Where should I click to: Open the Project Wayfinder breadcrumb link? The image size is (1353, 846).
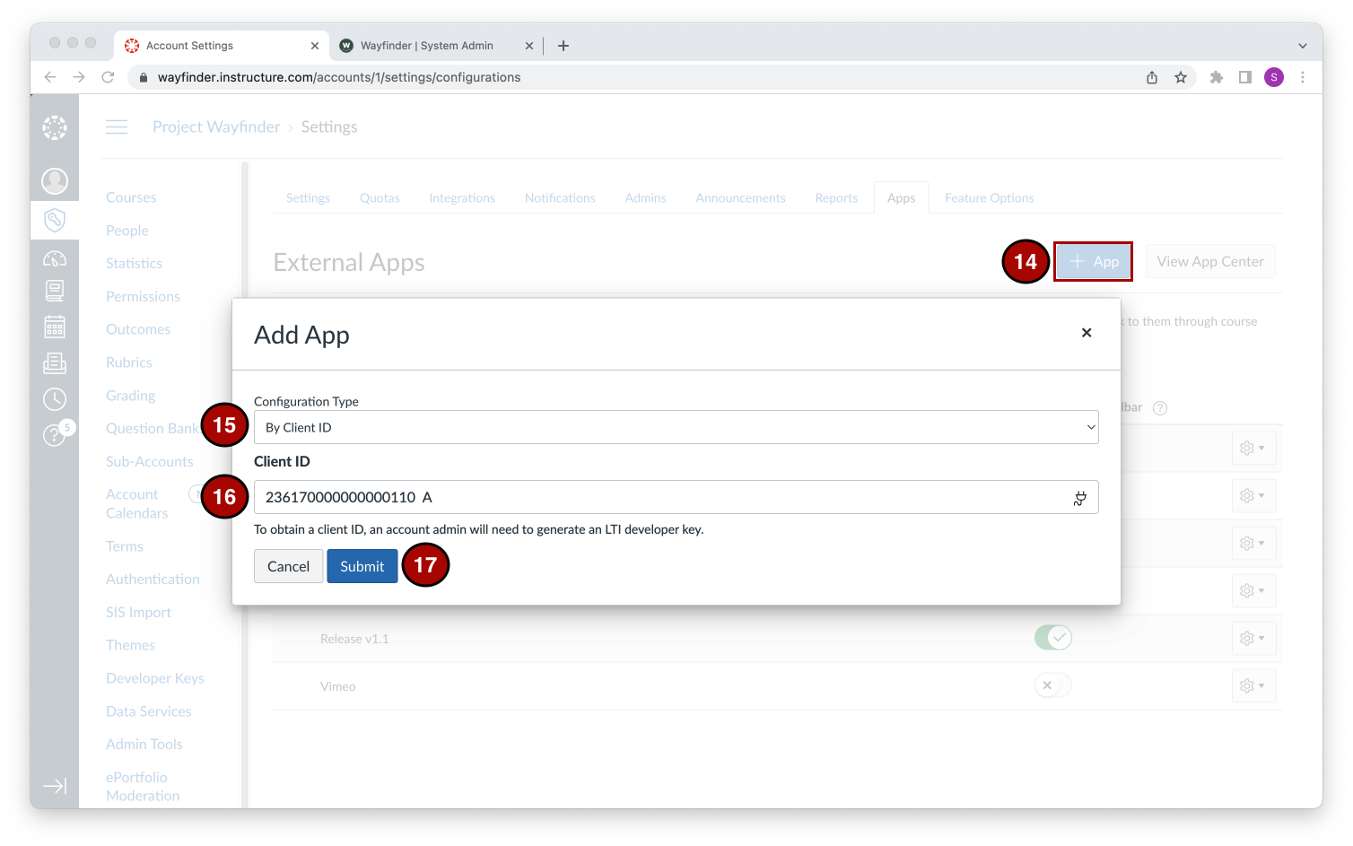pos(216,127)
